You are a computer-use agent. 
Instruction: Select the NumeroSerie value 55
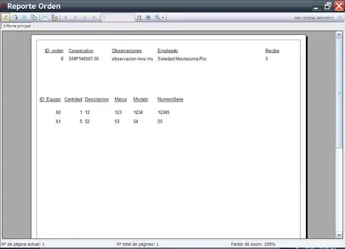coord(160,121)
